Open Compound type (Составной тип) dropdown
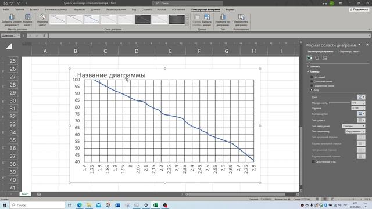Image resolution: width=372 pixels, height=209 pixels. pos(361,114)
